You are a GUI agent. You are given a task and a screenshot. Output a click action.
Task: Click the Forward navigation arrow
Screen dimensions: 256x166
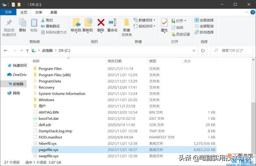[x=14, y=51]
